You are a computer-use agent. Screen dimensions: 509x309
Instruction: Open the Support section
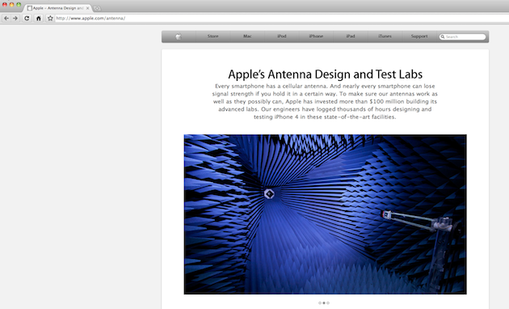(x=419, y=36)
